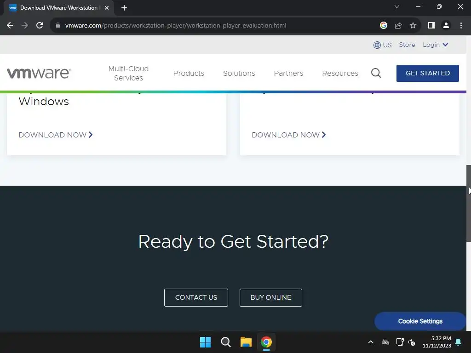The image size is (471, 353).
Task: Open the Chrome profile menu
Action: point(446,26)
